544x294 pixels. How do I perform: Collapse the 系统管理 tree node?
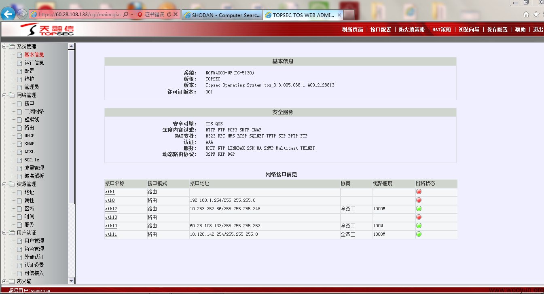click(4, 47)
